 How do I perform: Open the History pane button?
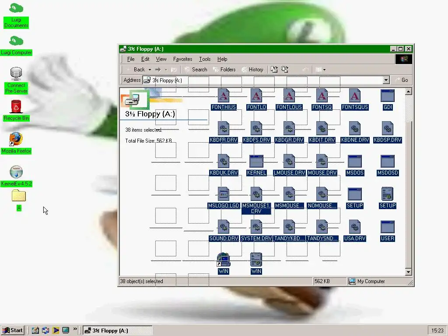pos(252,70)
